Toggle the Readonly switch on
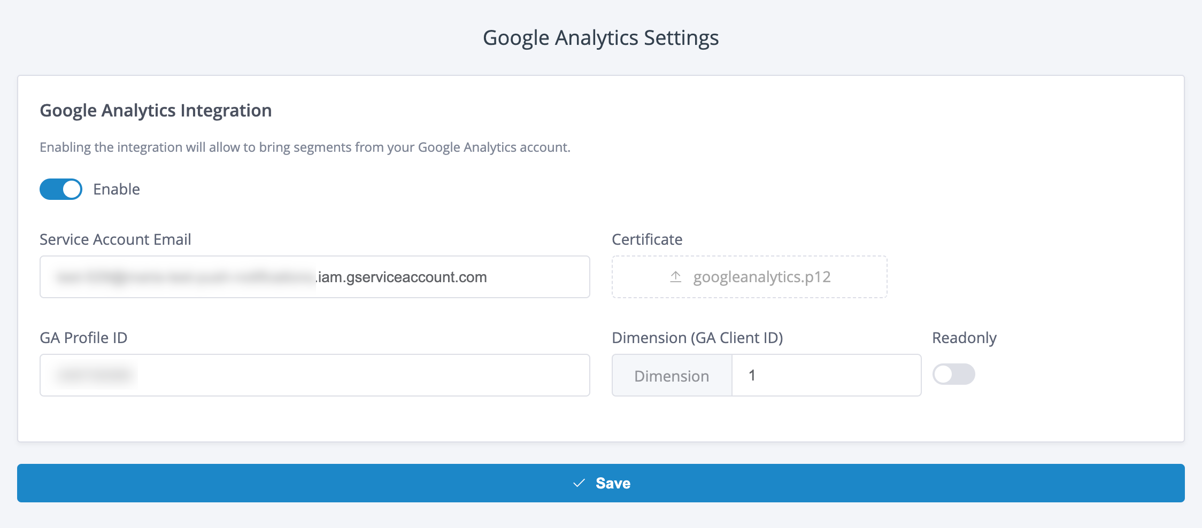Screen dimensions: 1202x528 953,374
